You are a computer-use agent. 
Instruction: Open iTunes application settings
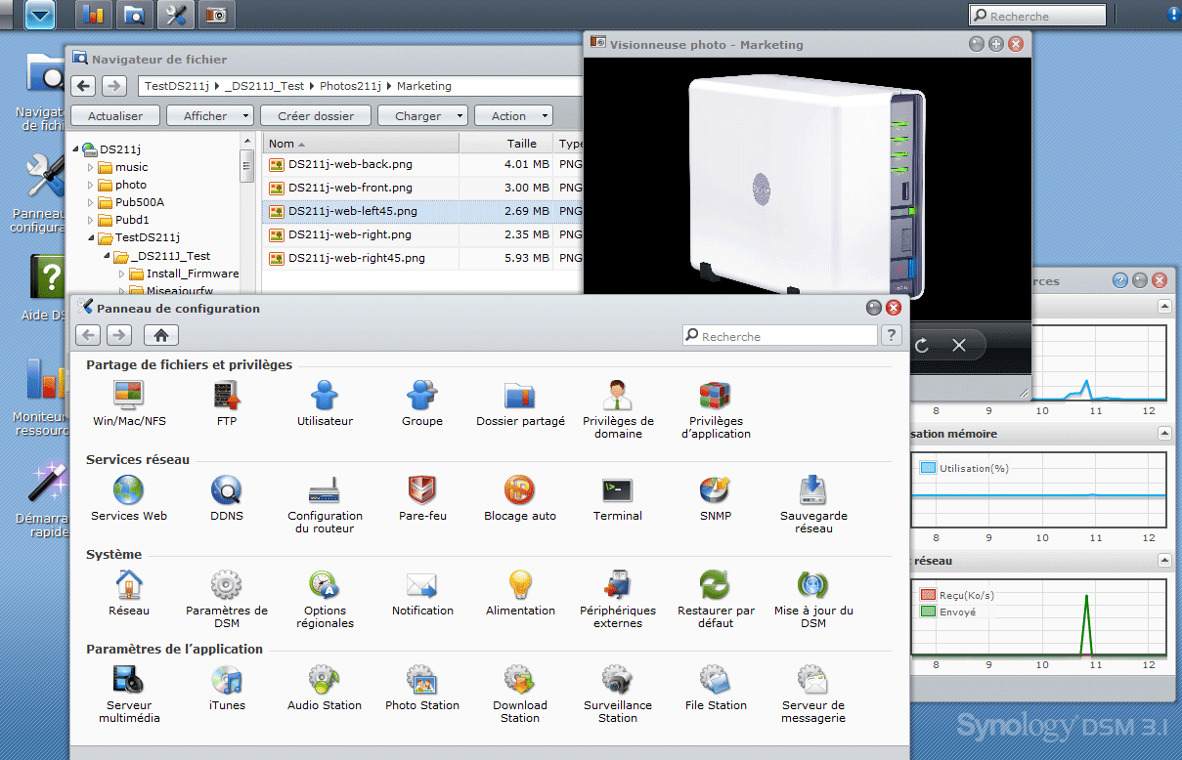[227, 688]
